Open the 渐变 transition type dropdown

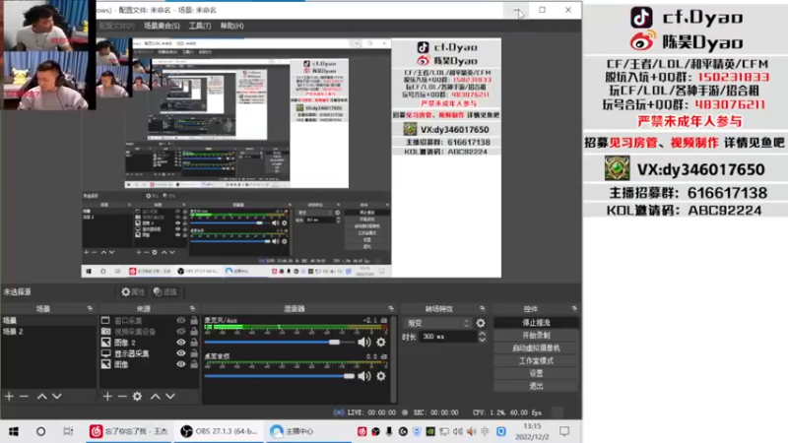coord(437,323)
